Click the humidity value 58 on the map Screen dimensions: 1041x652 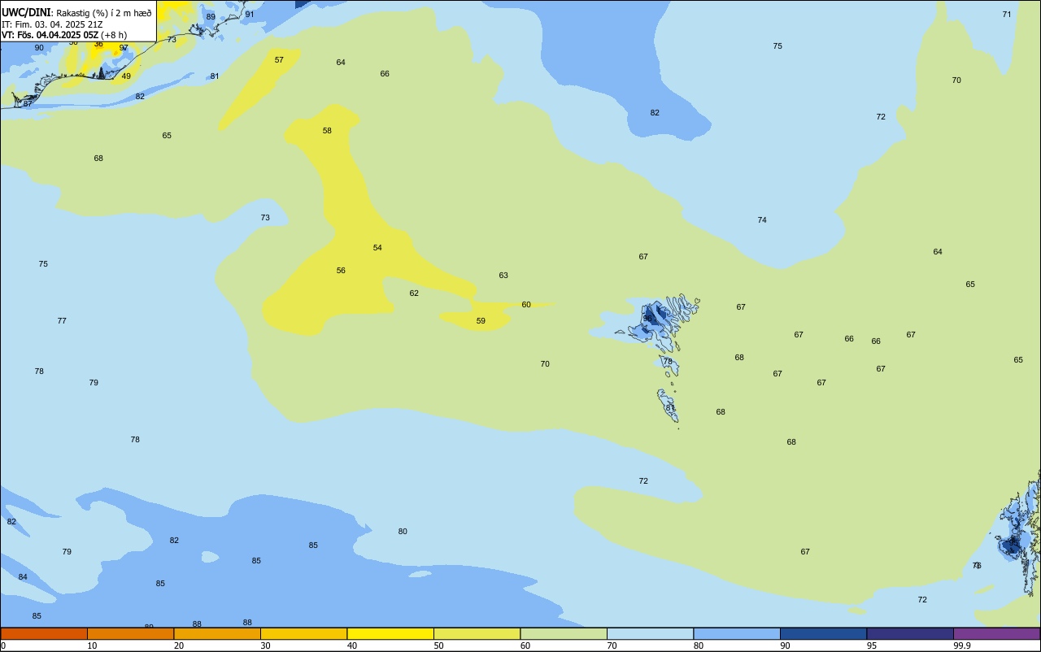pyautogui.click(x=327, y=131)
